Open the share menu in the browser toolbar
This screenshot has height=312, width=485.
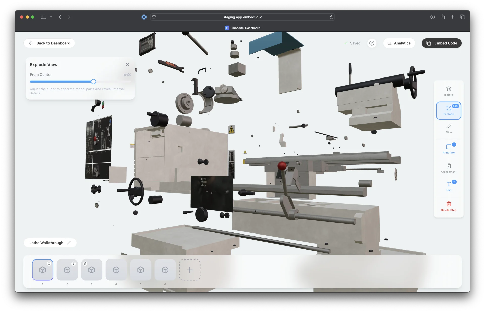pyautogui.click(x=443, y=17)
